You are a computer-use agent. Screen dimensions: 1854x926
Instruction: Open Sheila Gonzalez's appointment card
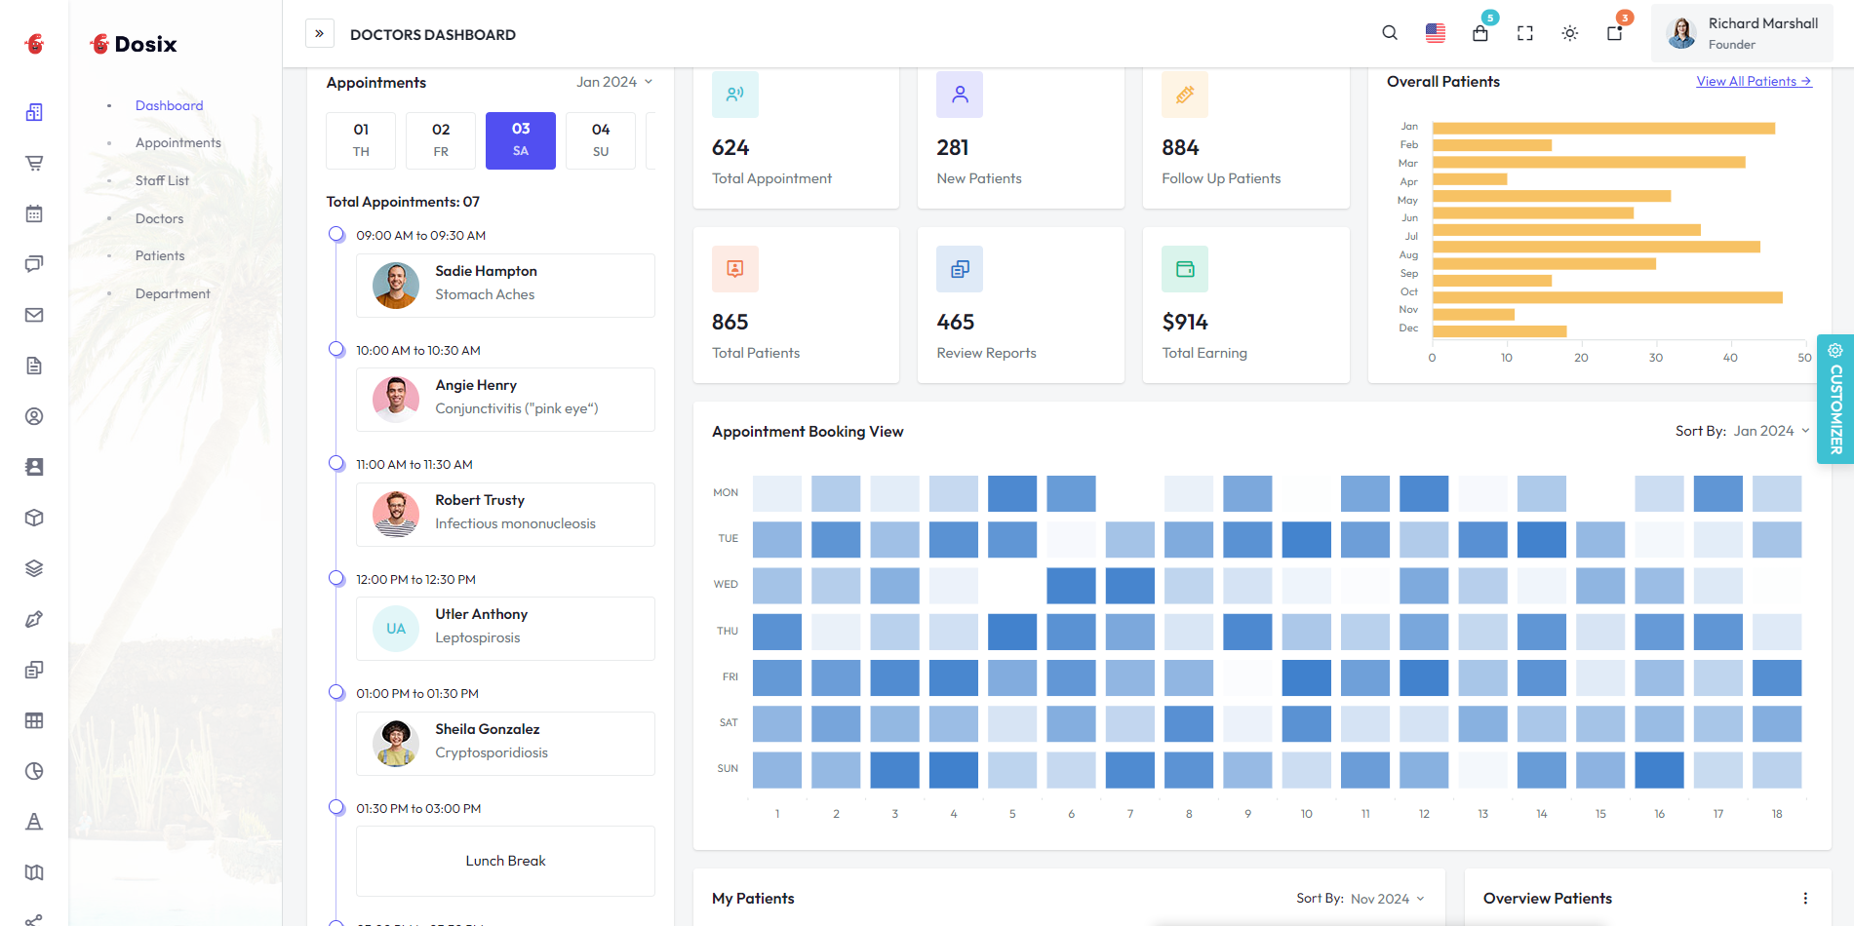[505, 744]
